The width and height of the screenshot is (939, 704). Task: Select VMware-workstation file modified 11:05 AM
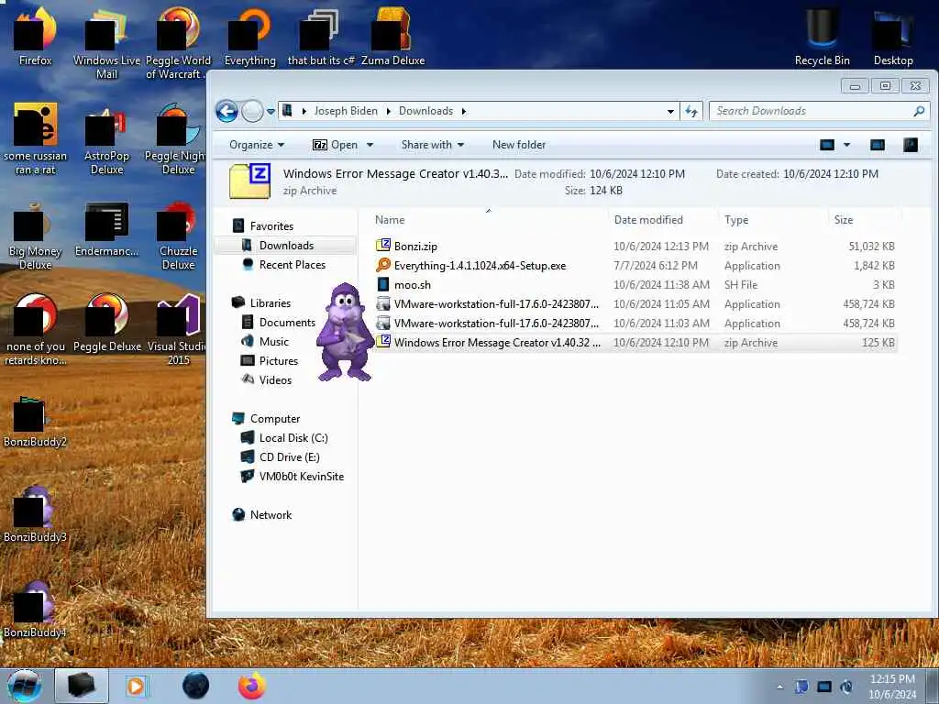pos(635,304)
